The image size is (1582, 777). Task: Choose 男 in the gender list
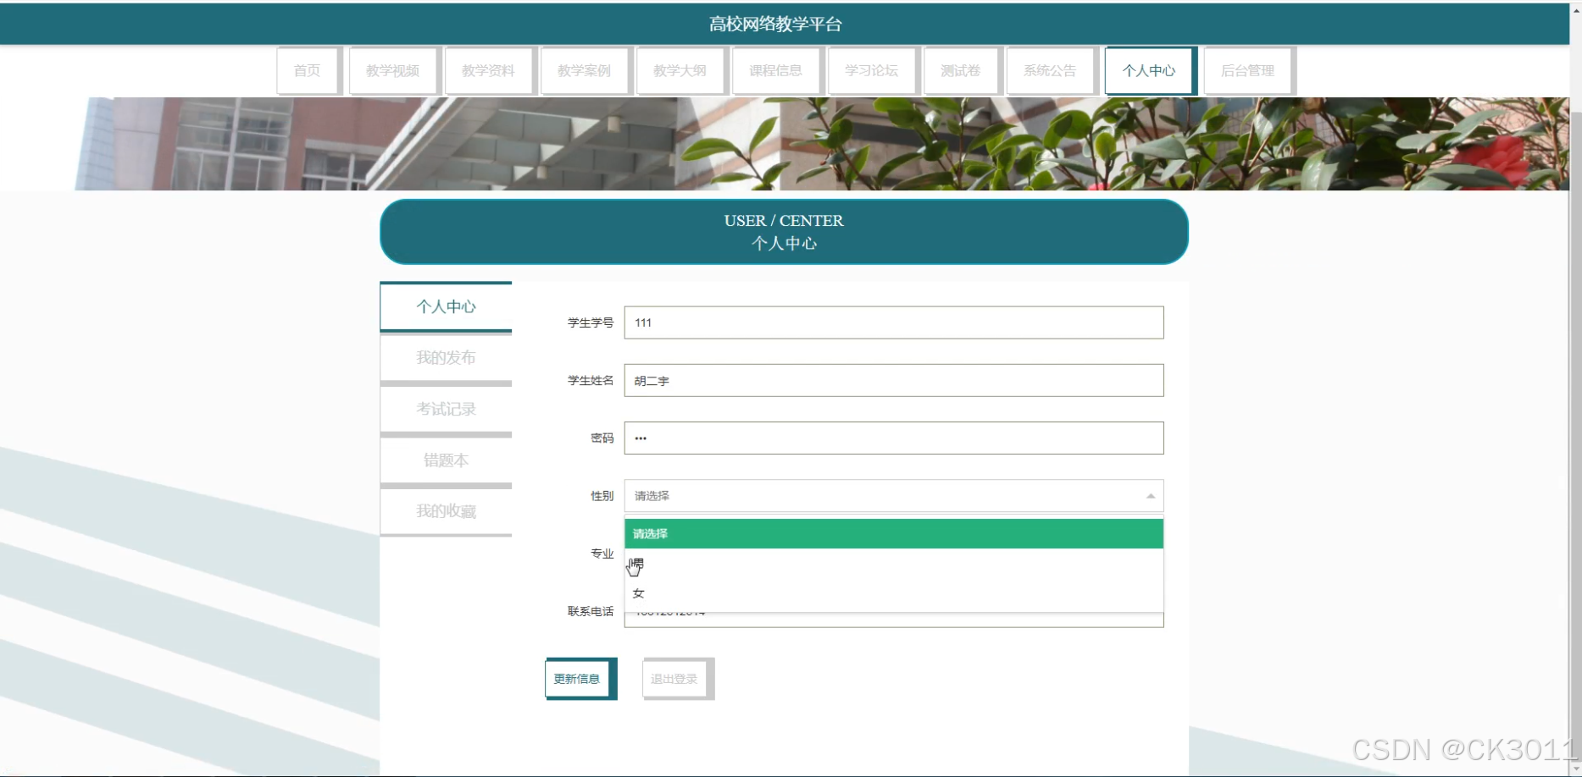click(x=894, y=564)
